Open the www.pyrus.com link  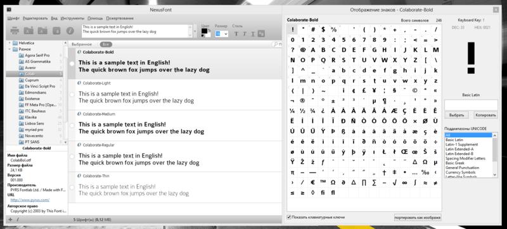[x=30, y=200]
